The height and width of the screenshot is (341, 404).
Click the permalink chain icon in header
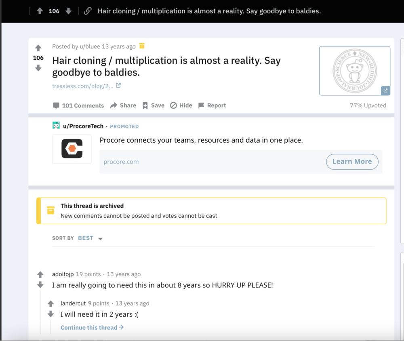(87, 11)
